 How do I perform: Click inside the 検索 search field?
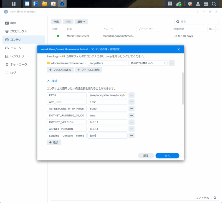[x=196, y=21]
